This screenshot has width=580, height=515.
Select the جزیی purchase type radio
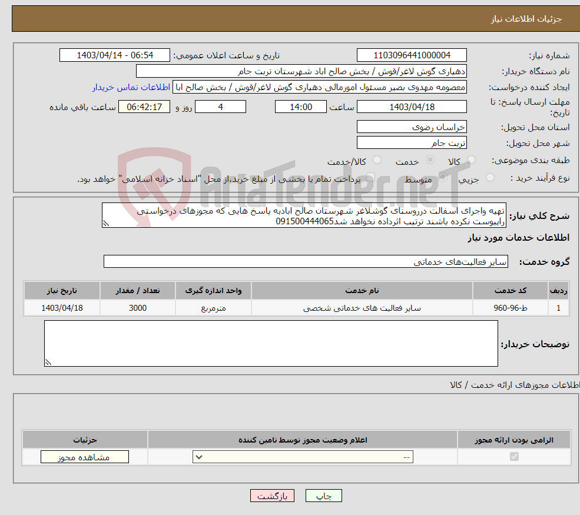point(490,178)
